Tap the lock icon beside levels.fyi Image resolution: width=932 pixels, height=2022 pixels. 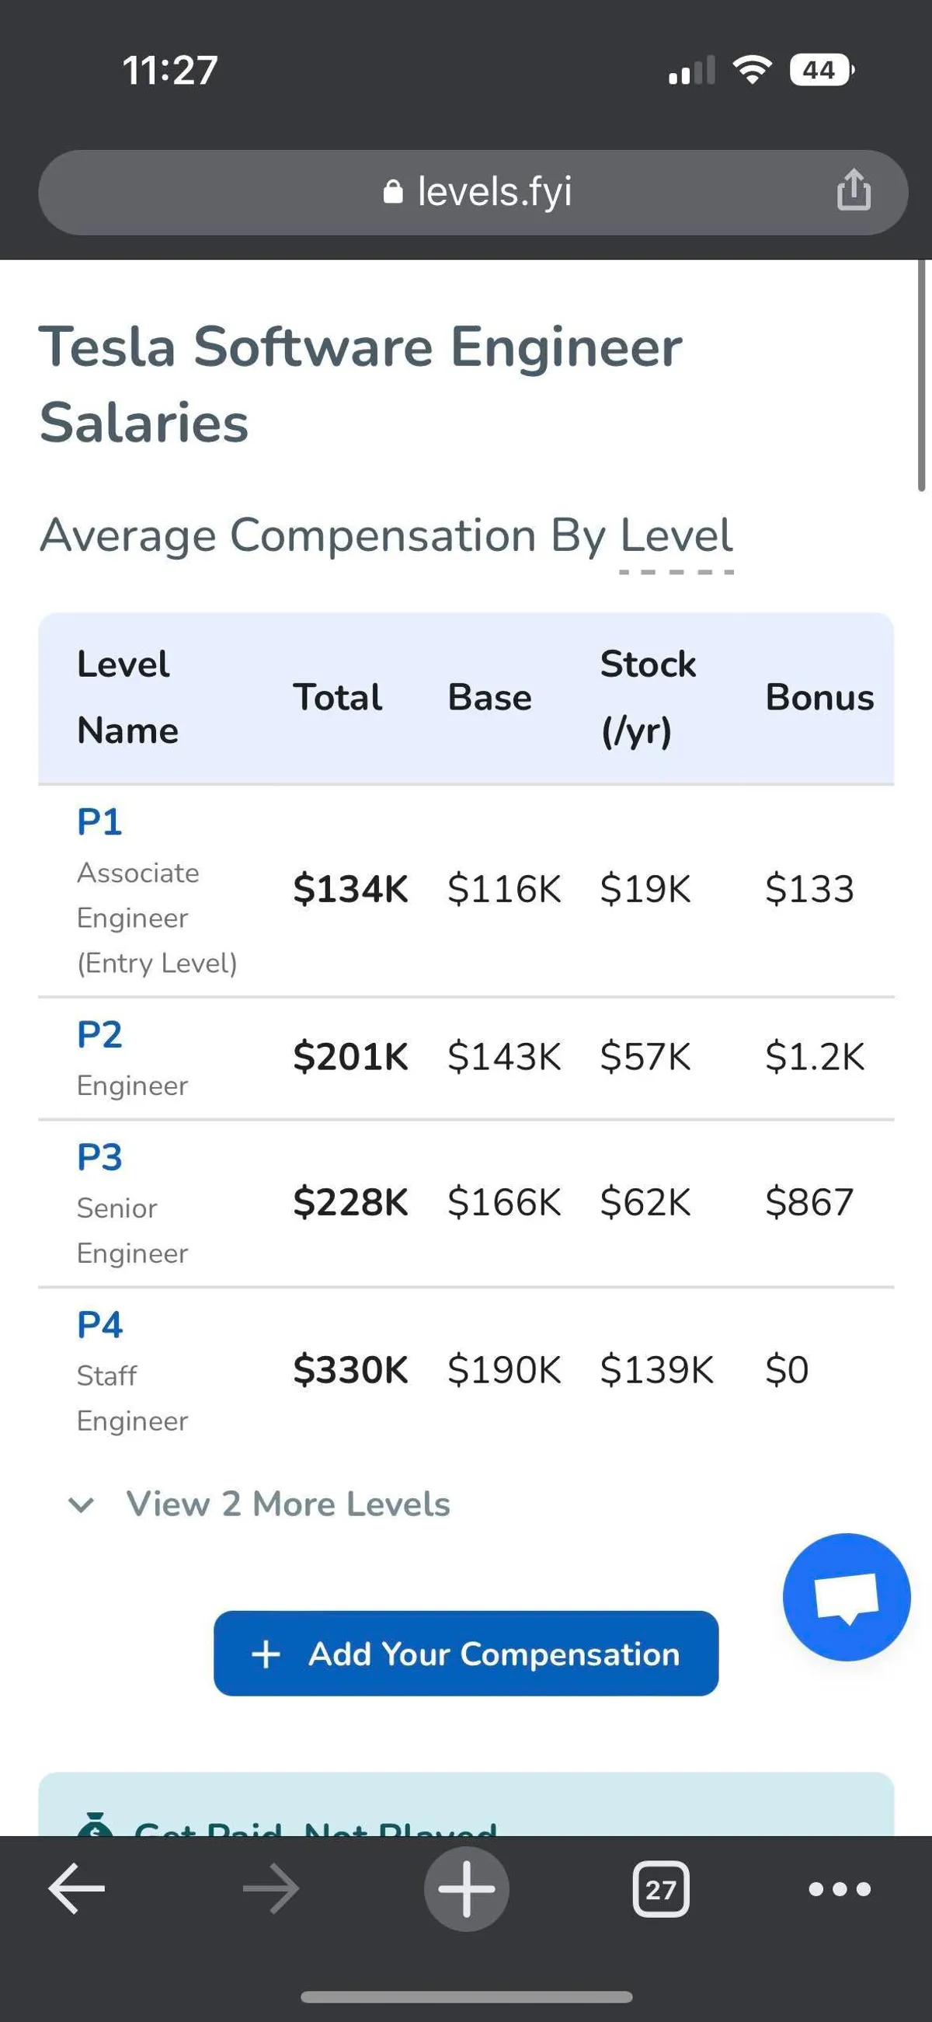393,191
